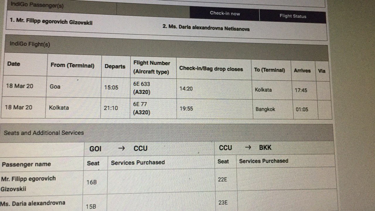Viewport: 375px width, 211px height.
Task: Click the Check-in now button
Action: [225, 13]
